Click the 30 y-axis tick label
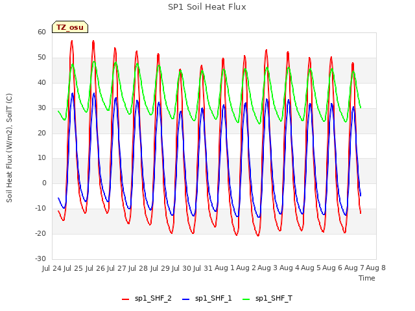This screenshot has height=311, width=415. click(x=41, y=108)
